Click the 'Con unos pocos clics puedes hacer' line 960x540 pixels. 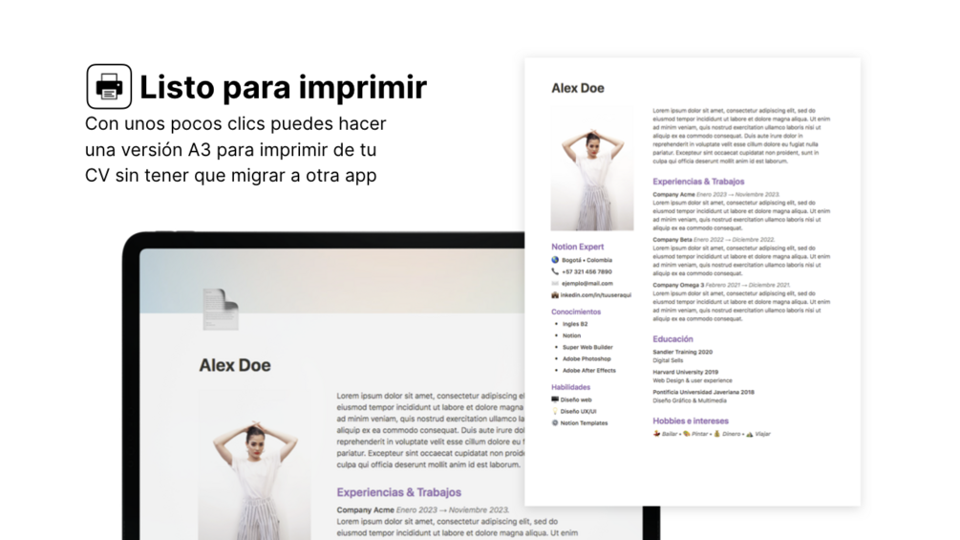236,123
